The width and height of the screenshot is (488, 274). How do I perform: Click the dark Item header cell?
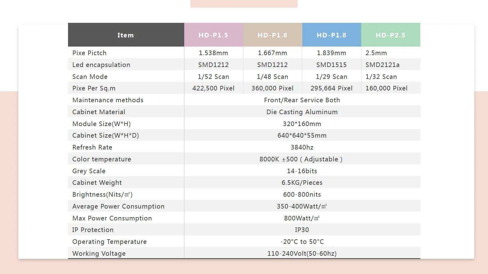[x=126, y=35]
